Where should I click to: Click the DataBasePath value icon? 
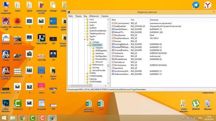[113, 26]
